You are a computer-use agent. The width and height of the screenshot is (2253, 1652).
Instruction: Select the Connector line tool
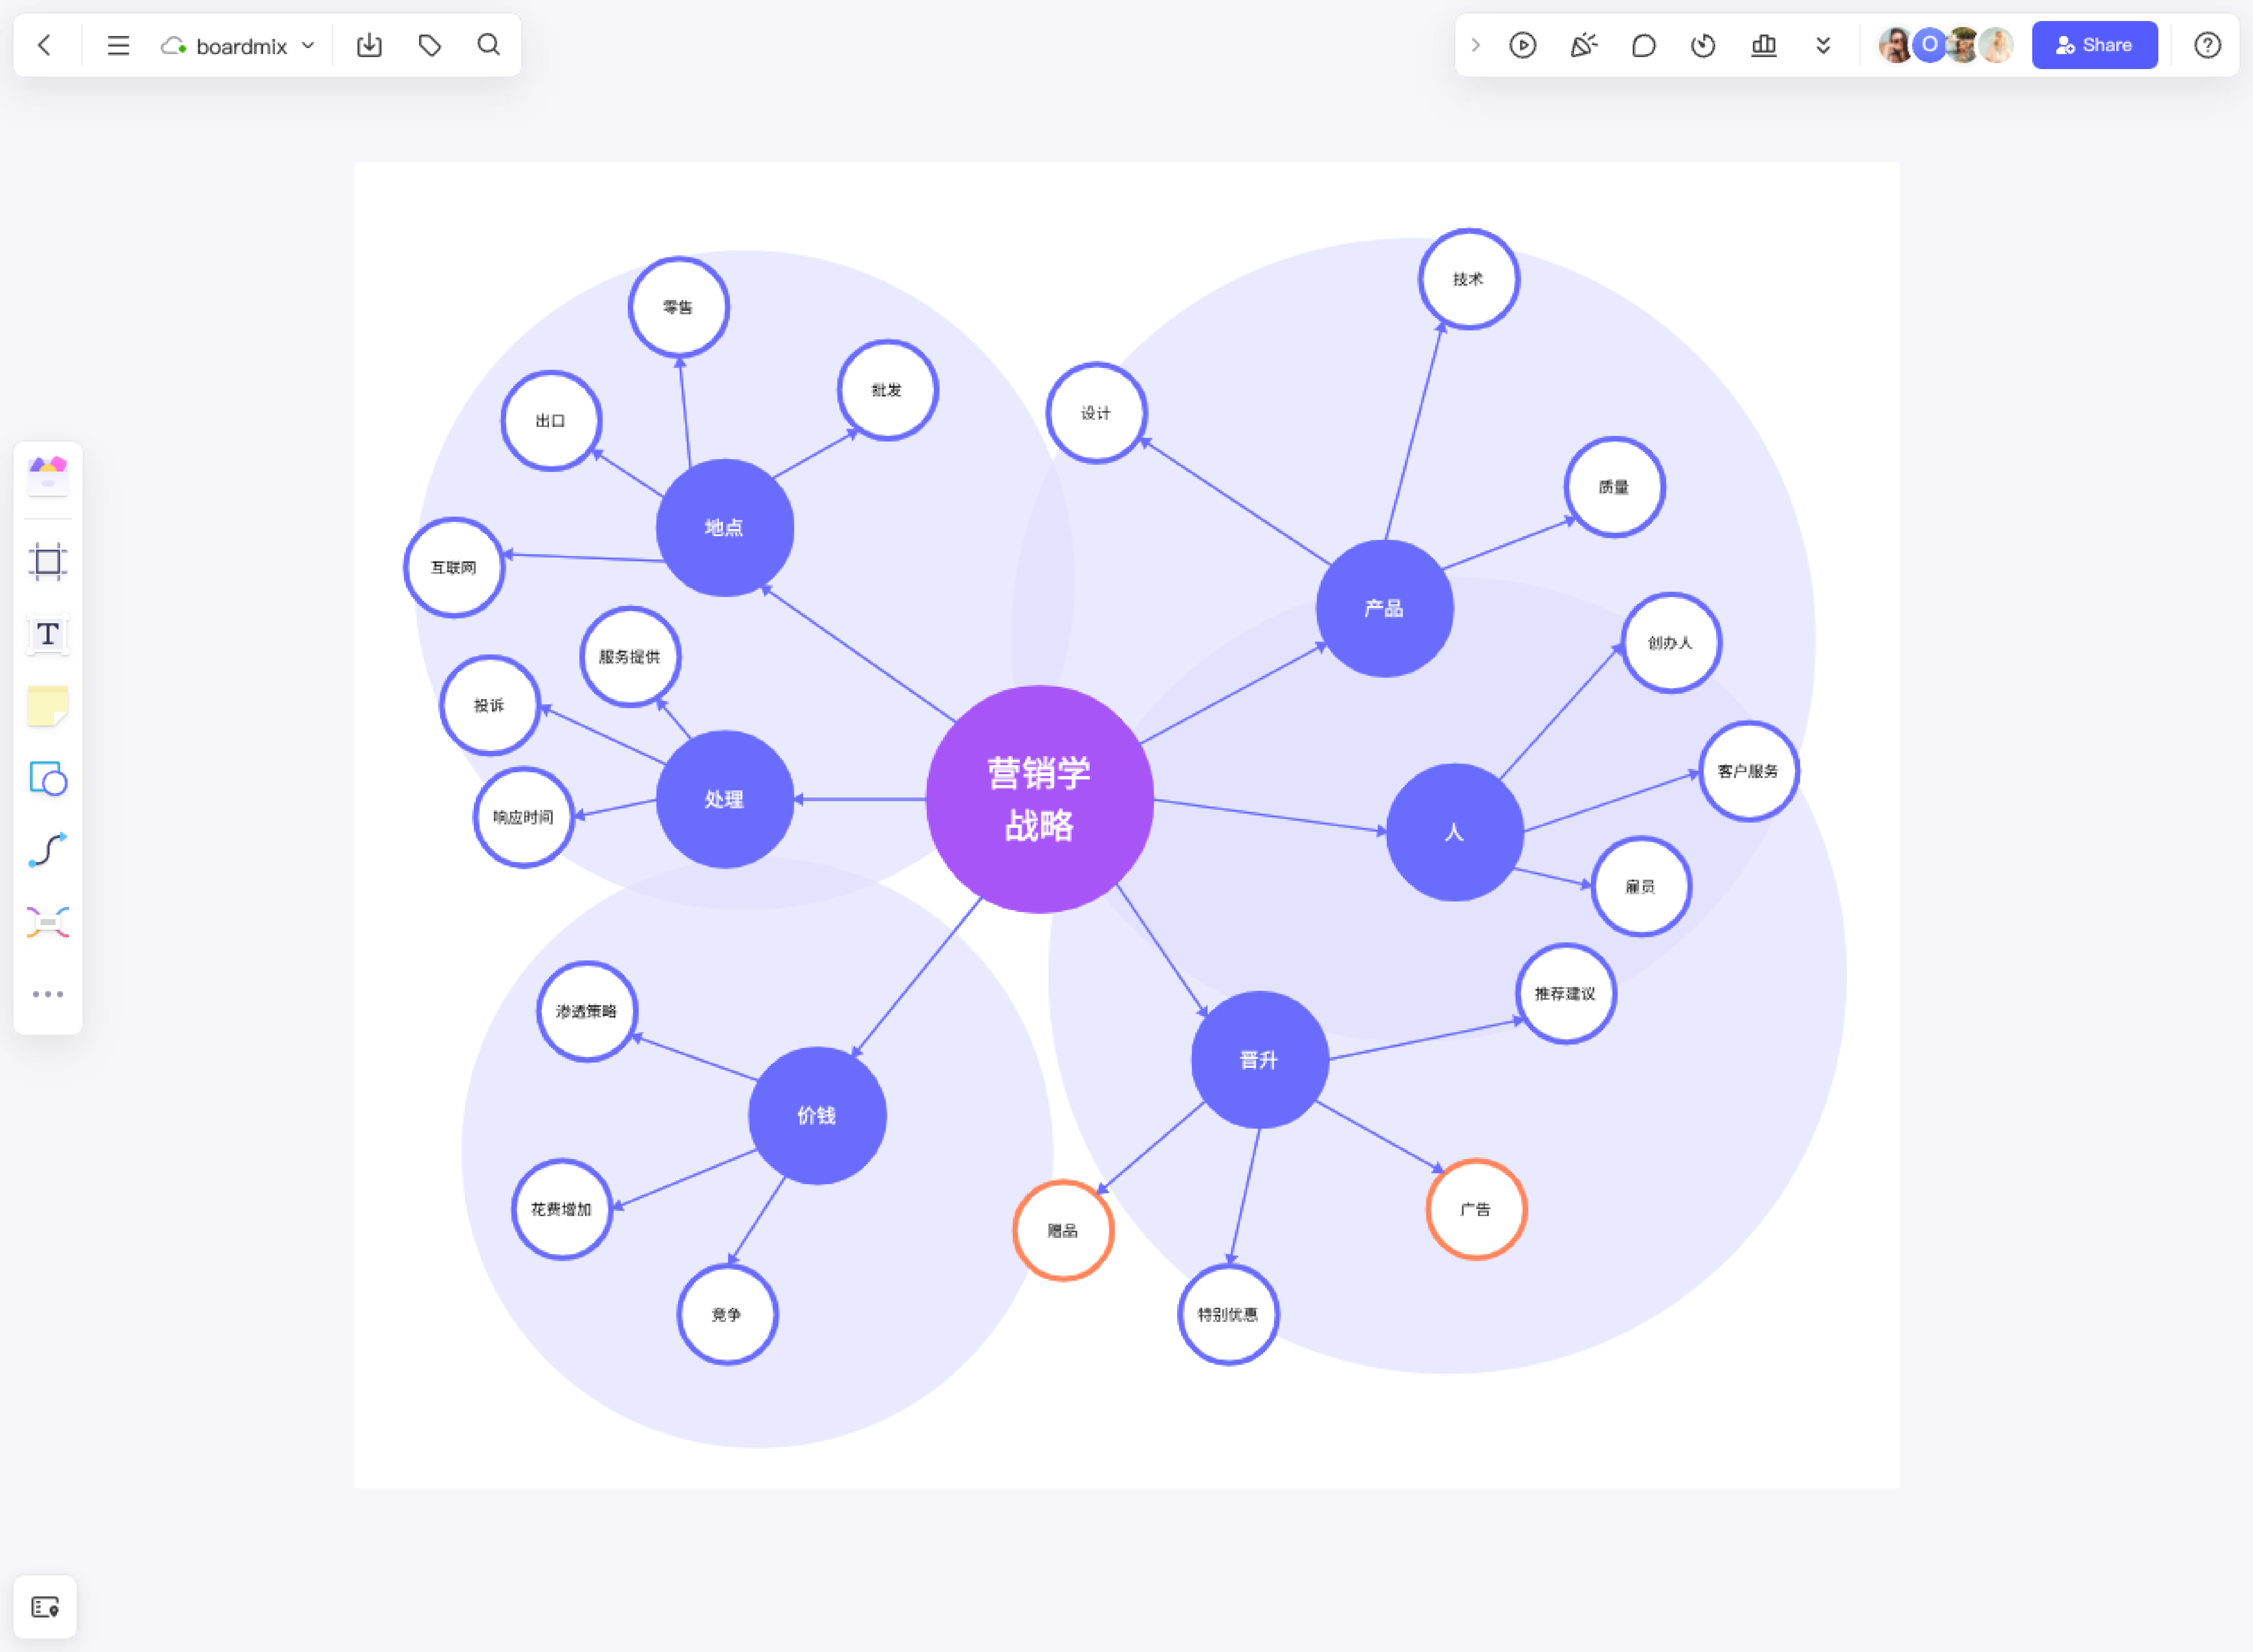click(x=48, y=850)
